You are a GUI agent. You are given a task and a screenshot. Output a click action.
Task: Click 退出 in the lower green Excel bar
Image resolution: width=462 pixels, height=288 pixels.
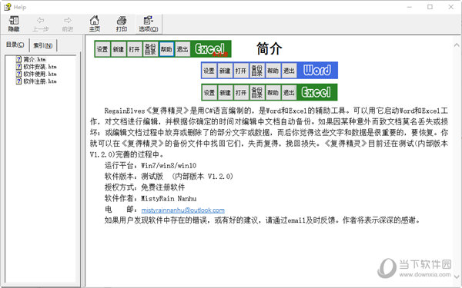click(289, 93)
